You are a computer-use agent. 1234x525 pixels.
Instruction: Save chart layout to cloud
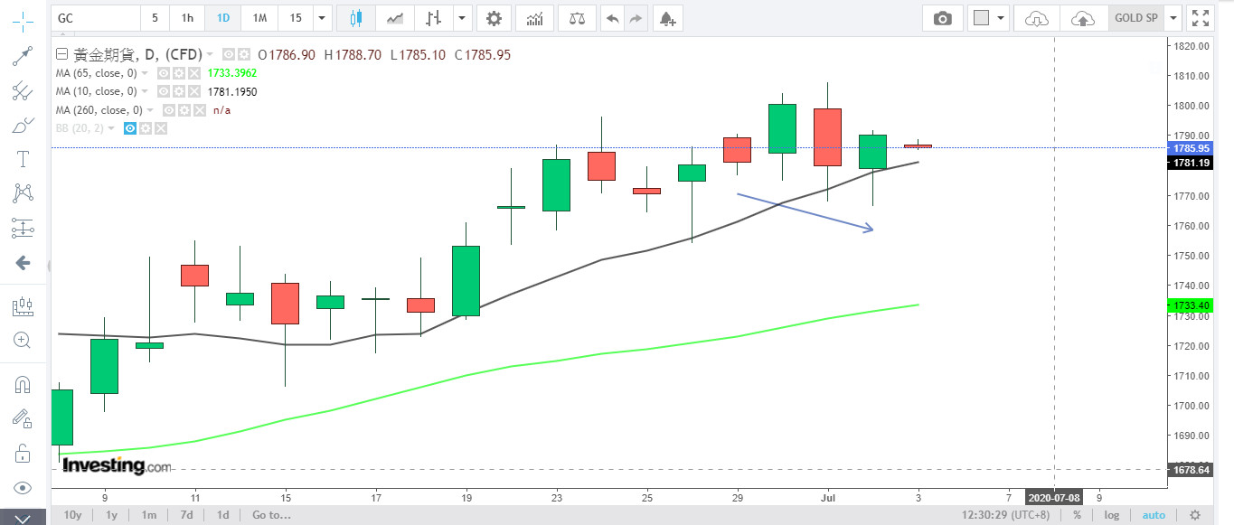pyautogui.click(x=1083, y=18)
